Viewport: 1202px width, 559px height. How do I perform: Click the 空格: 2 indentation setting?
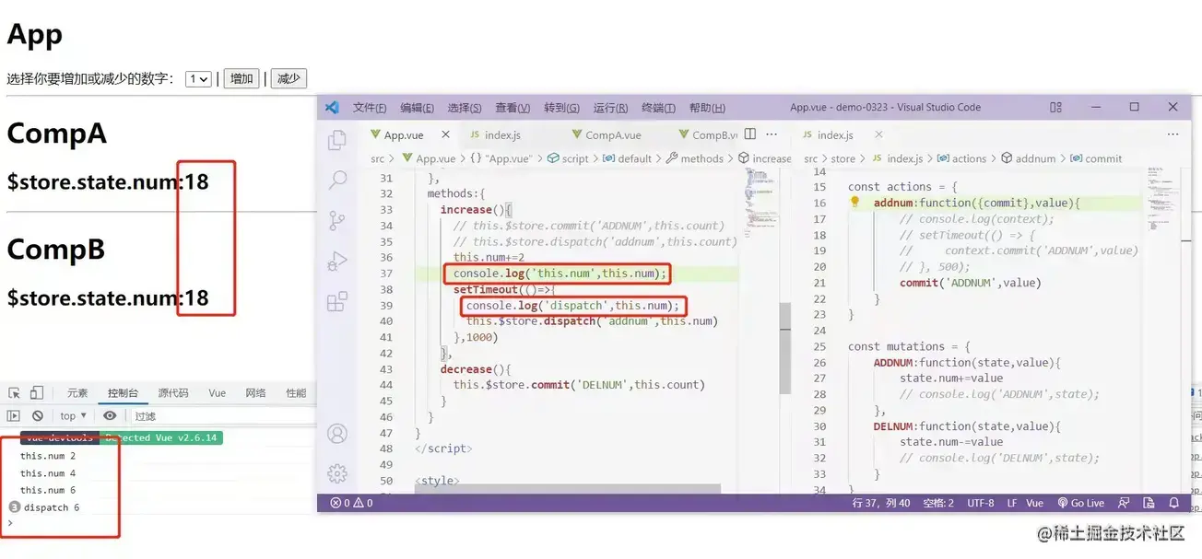coord(938,503)
